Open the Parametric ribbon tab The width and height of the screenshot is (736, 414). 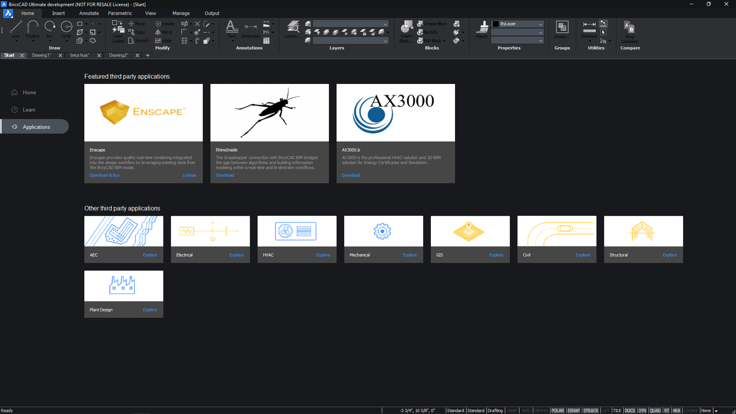[120, 13]
